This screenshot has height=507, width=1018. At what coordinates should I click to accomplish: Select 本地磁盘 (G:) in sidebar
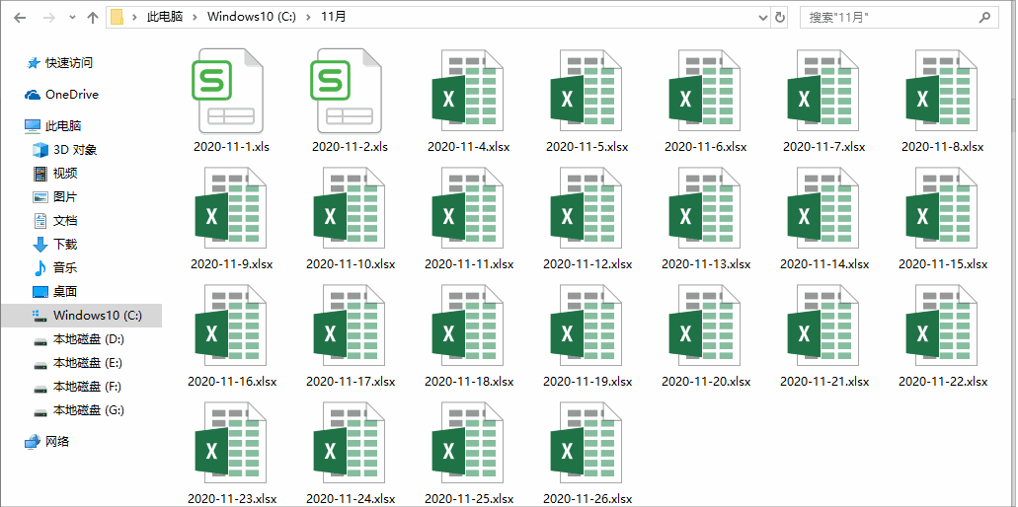[x=79, y=410]
